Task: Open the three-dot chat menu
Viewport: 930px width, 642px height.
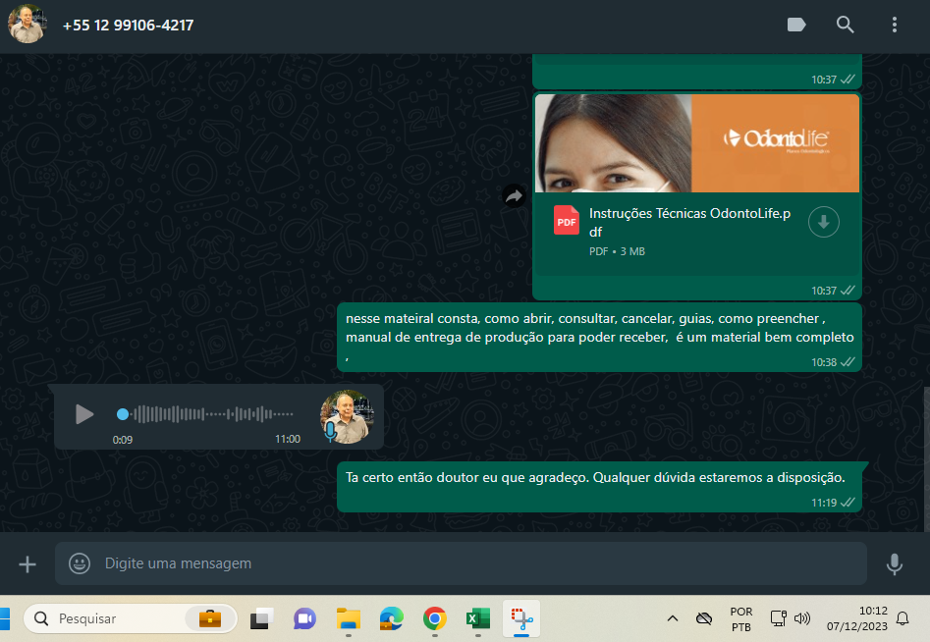Action: [894, 25]
